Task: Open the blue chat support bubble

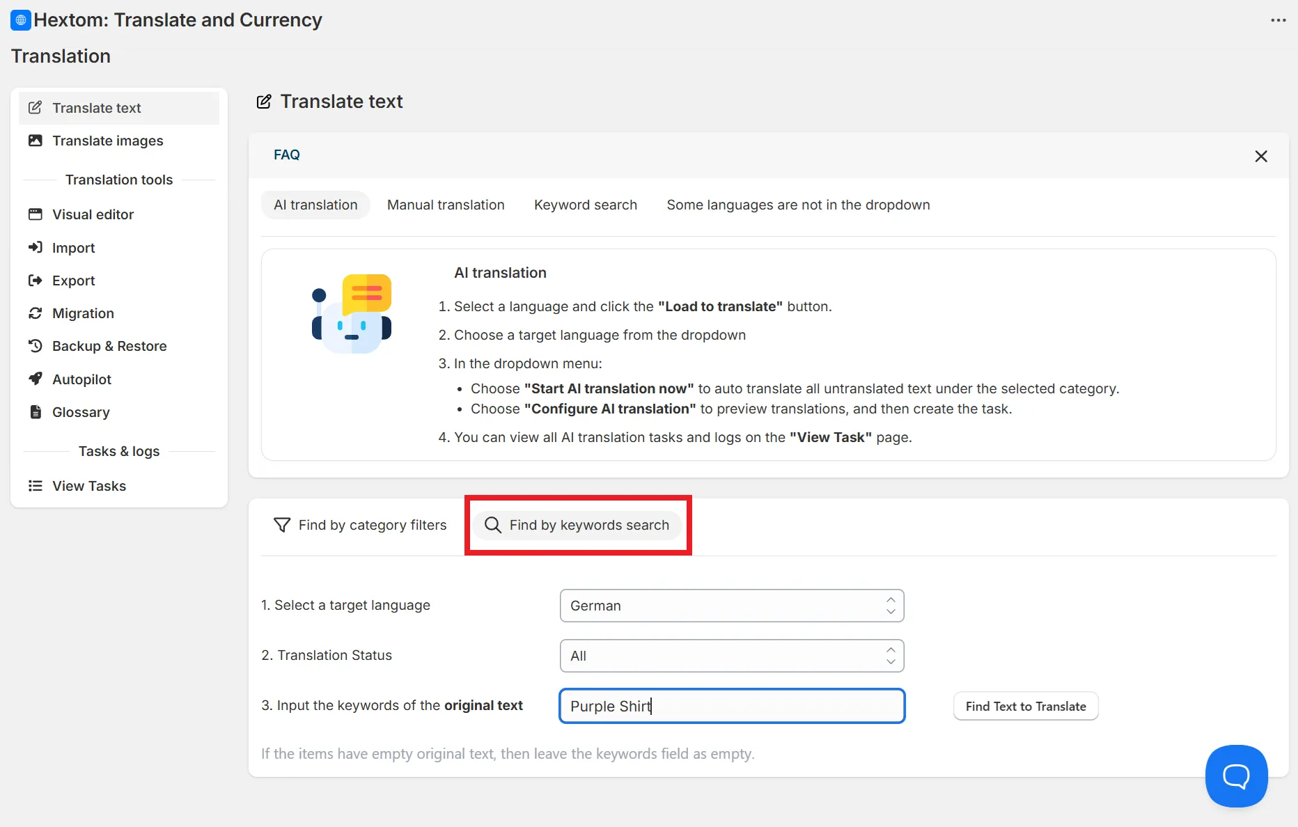Action: (x=1236, y=776)
